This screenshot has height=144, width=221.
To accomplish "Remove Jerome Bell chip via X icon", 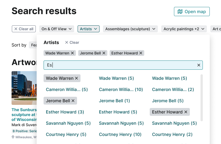I will 104,53.
